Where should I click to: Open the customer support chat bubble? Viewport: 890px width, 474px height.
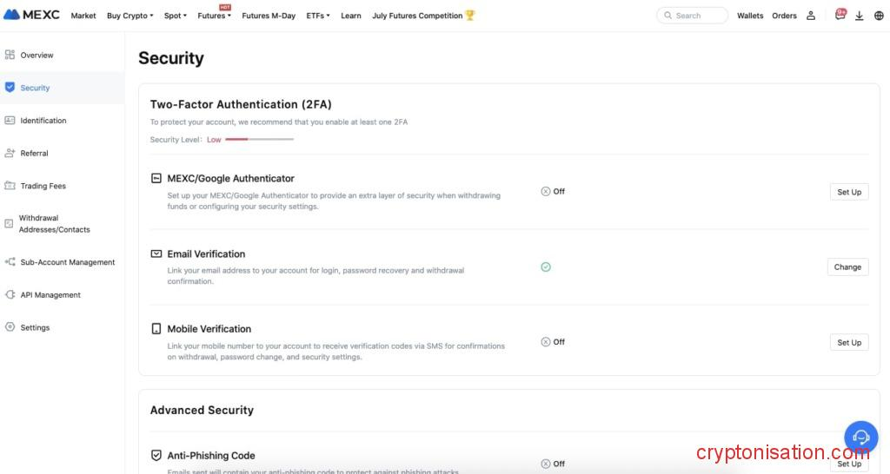pyautogui.click(x=860, y=437)
